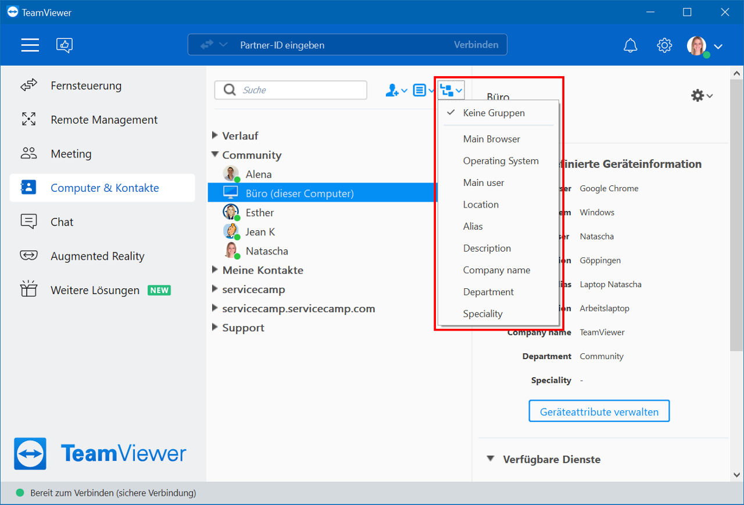The image size is (744, 505).
Task: Open Weitere Lösungen in sidebar
Action: coord(102,290)
